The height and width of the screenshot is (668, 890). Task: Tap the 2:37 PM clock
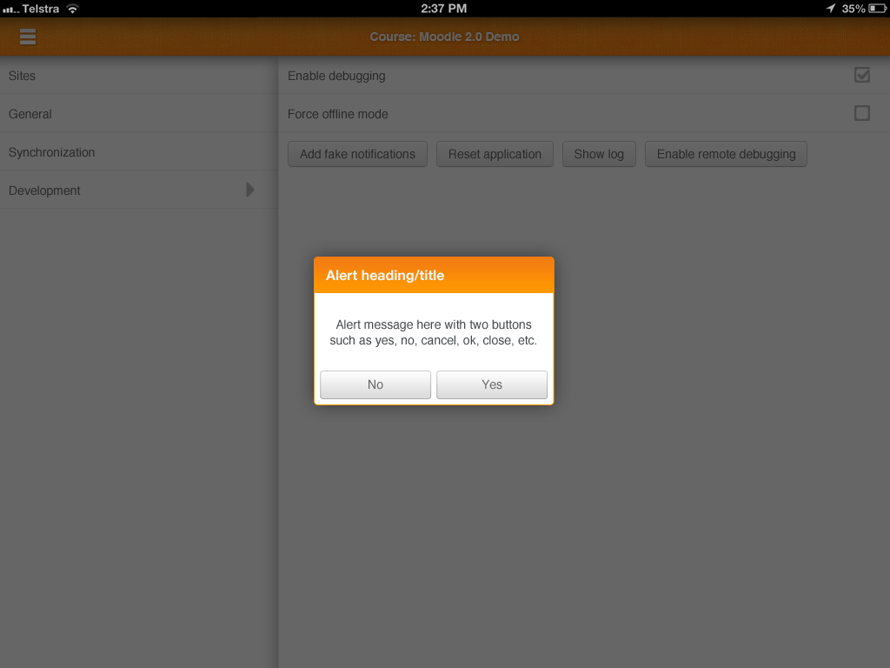click(444, 9)
